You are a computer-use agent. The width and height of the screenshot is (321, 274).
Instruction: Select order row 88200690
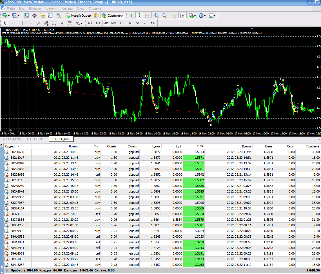(162, 152)
